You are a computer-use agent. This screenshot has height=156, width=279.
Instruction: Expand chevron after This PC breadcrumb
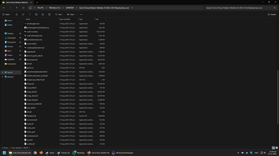[47, 8]
